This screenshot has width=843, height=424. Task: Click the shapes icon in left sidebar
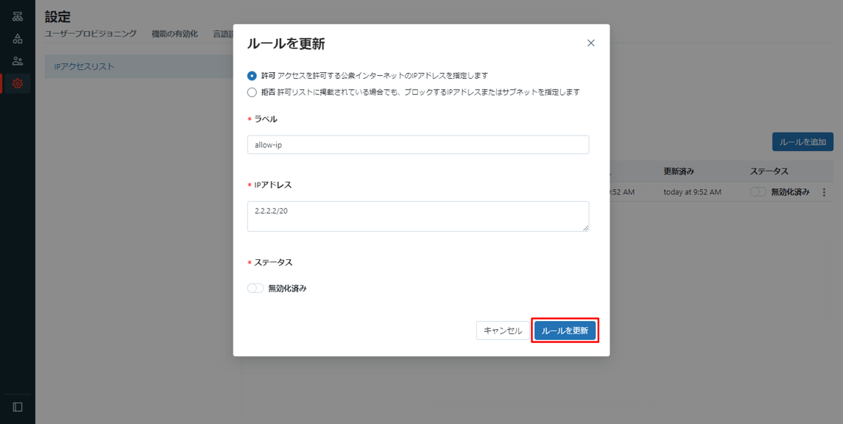pyautogui.click(x=18, y=39)
